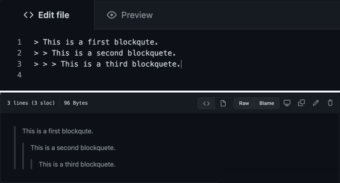This screenshot has height=183, width=340.
Task: Open file with GitHub Desktop icon
Action: tap(287, 103)
